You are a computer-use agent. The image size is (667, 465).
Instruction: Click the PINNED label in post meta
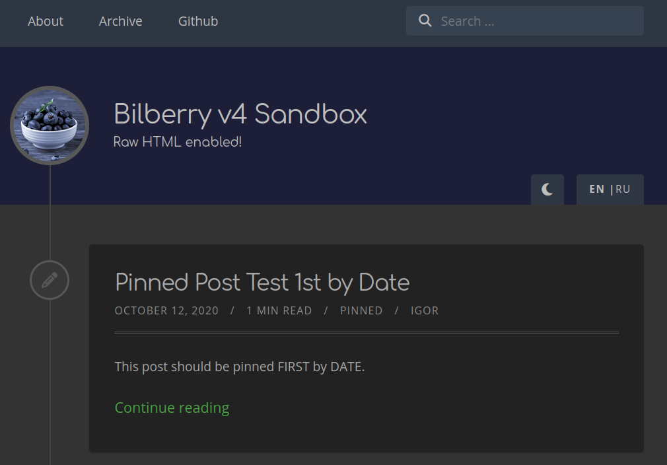tap(361, 310)
